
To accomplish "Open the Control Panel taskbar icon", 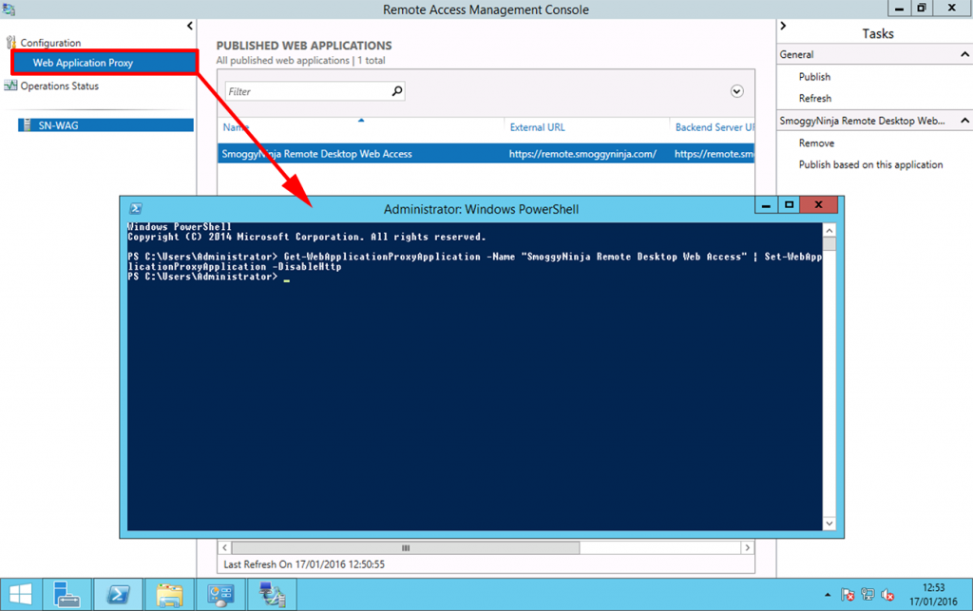I will 220,596.
